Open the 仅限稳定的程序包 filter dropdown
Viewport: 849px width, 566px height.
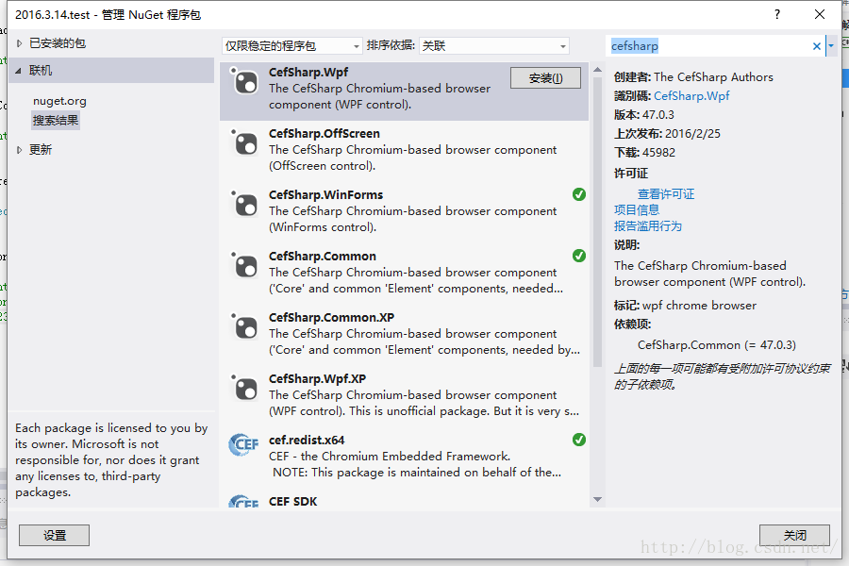[x=291, y=46]
